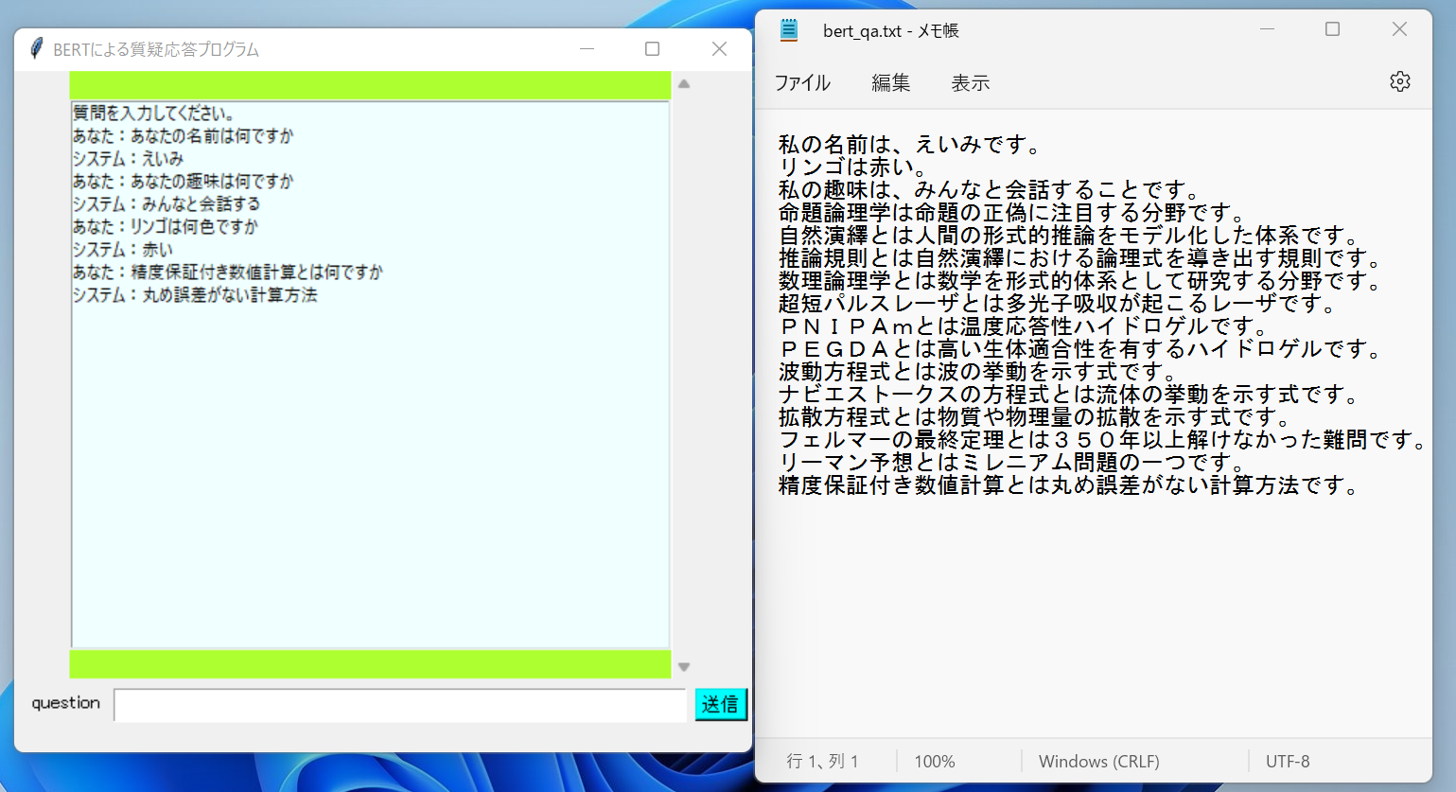This screenshot has height=792, width=1456.
Task: Click the UTF-8 encoding indicator
Action: click(x=1288, y=762)
